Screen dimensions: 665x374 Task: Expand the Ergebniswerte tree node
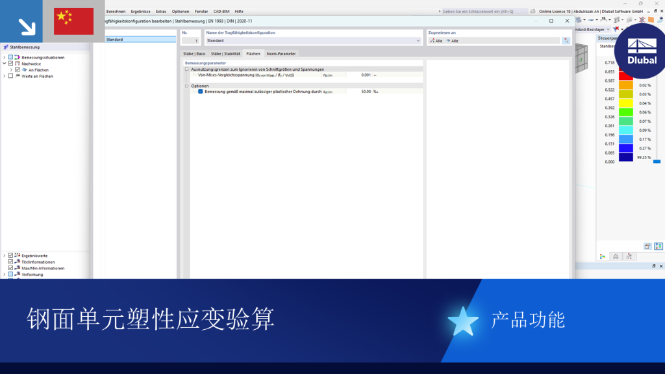pos(5,256)
